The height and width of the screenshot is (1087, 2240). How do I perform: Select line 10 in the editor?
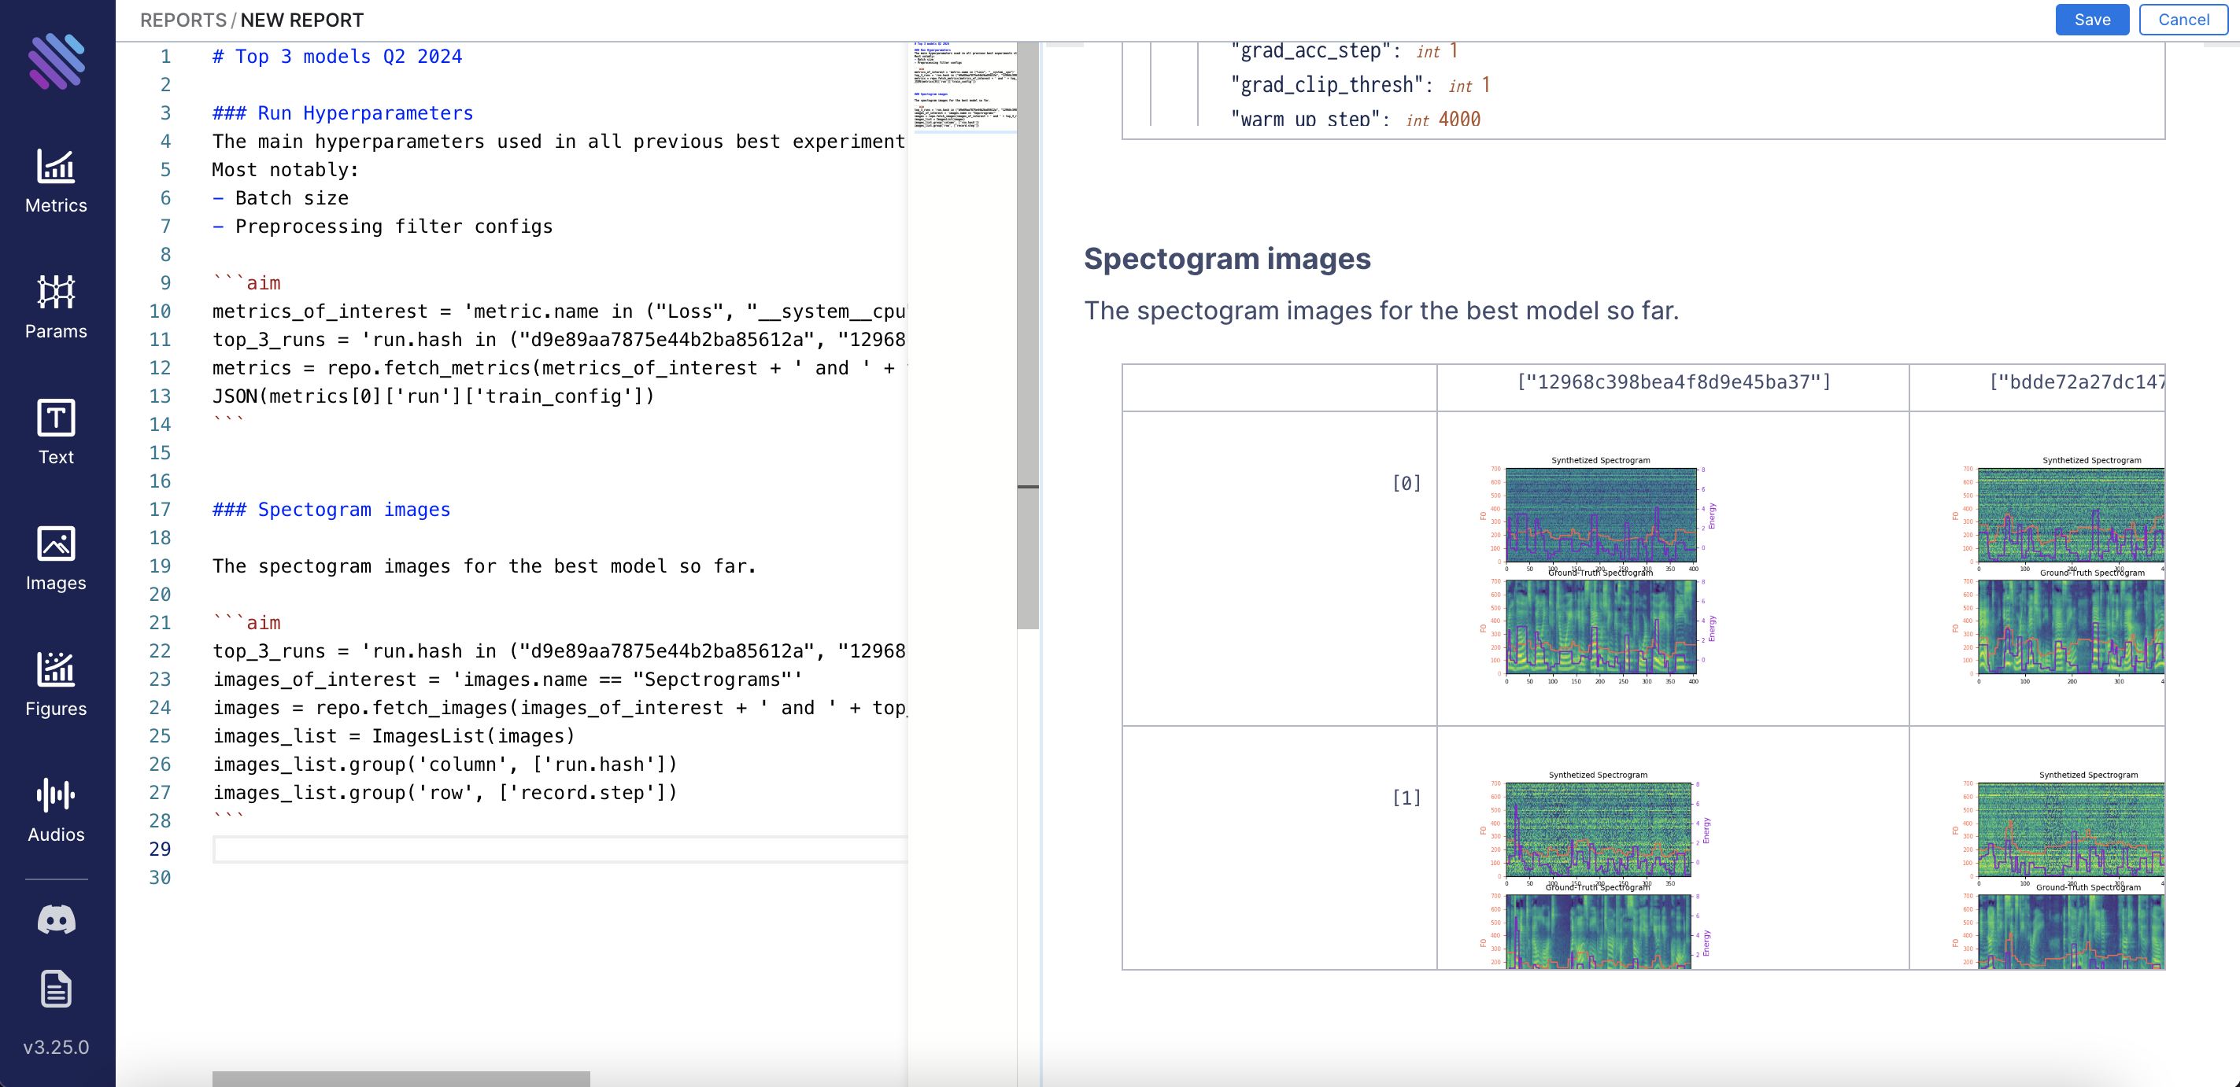(164, 310)
